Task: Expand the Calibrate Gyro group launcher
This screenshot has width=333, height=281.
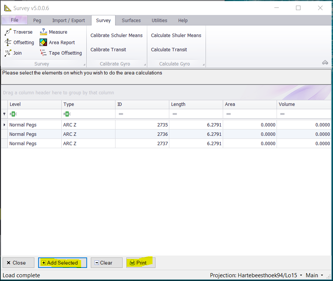Action: pyautogui.click(x=144, y=65)
